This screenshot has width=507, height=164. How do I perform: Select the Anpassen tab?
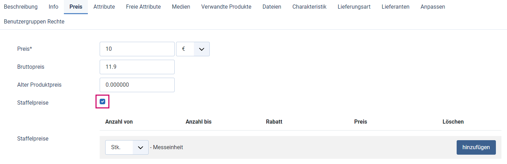point(433,7)
